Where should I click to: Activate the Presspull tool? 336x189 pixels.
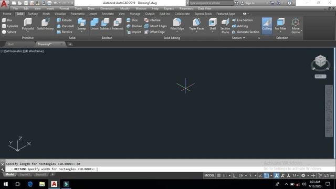pos(65,26)
